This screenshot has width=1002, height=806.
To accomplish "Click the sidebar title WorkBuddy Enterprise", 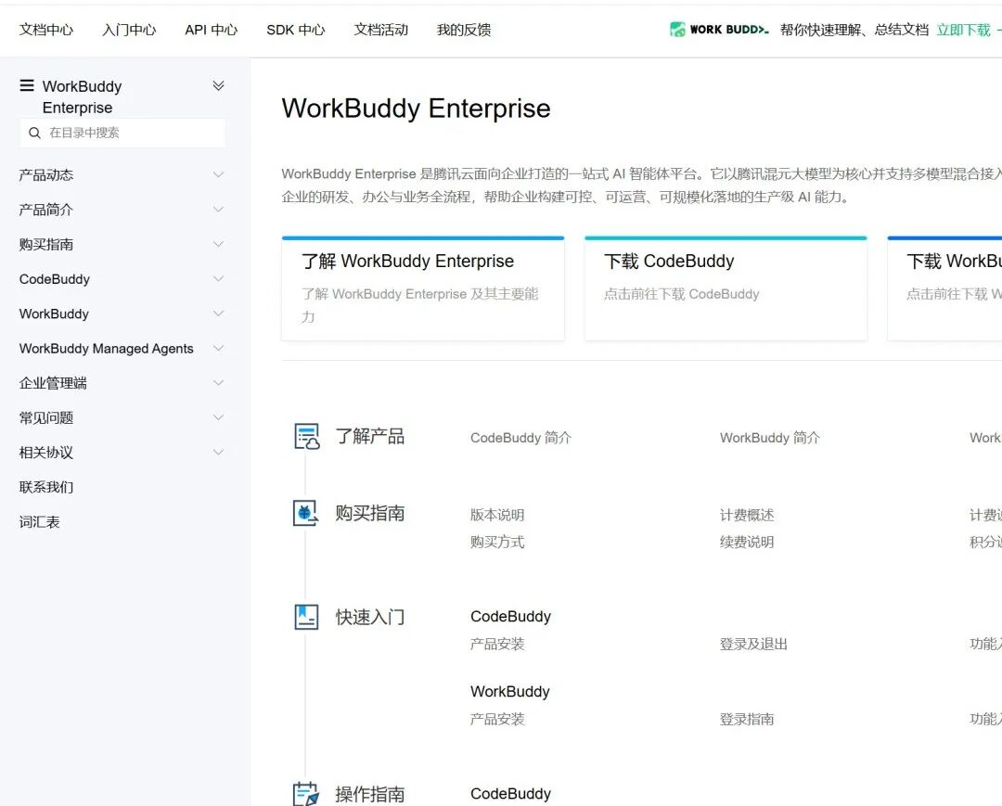I will [82, 96].
